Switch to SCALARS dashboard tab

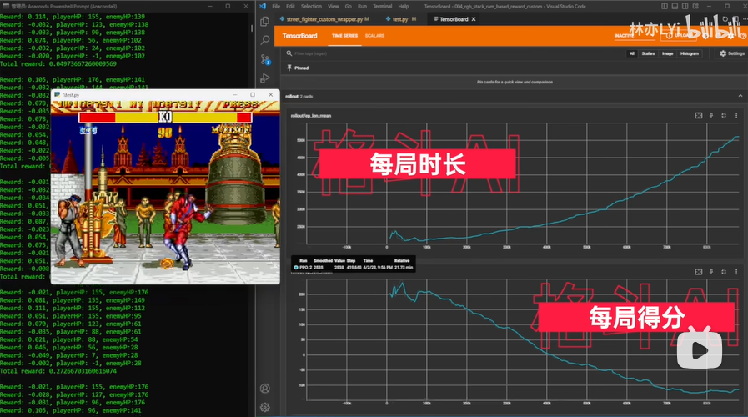[374, 36]
